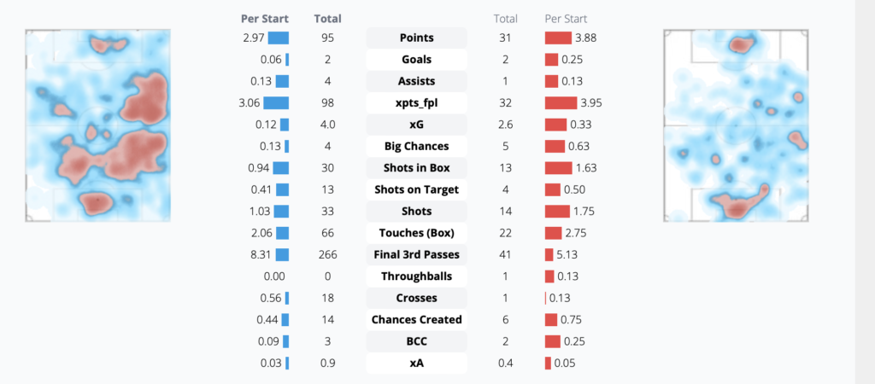Click the Final 3rd Passes label
Screen dimensions: 875x384
416,254
